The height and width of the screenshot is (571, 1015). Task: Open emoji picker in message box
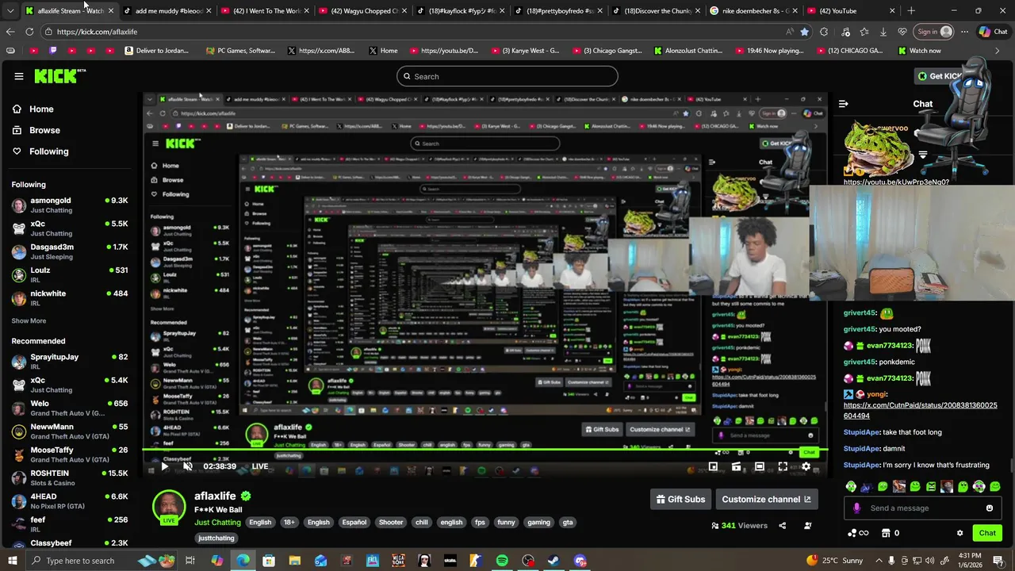click(989, 508)
